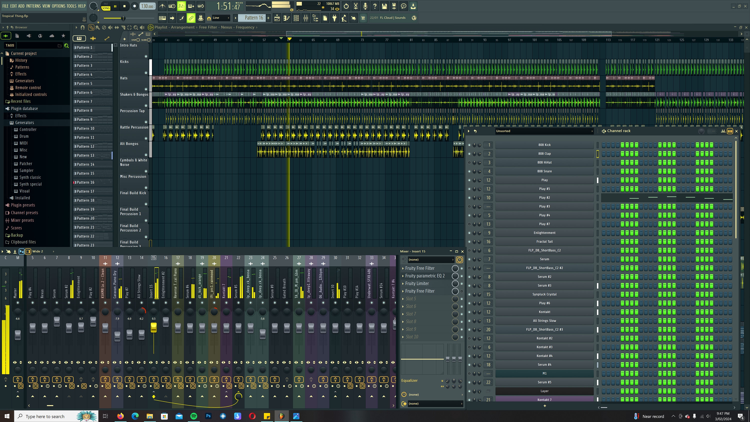The width and height of the screenshot is (750, 422).
Task: Click the Insert 15 volume fader
Action: [153, 328]
